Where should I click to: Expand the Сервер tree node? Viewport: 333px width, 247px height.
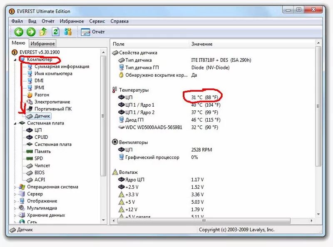pyautogui.click(x=15, y=194)
